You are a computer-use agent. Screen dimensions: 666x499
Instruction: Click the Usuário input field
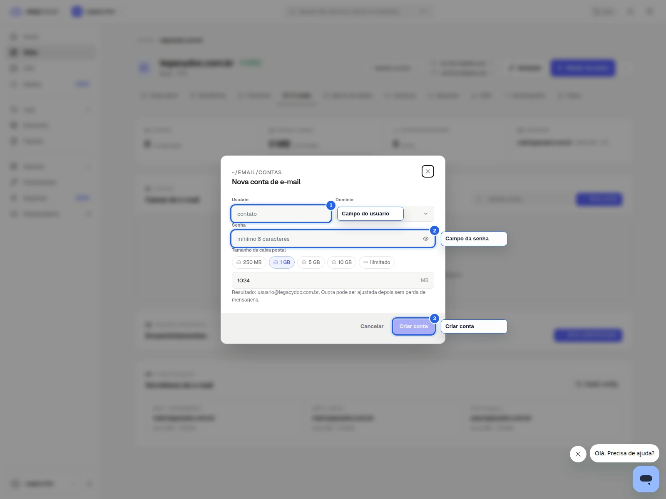coord(281,214)
